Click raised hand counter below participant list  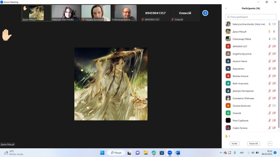pos(228,136)
